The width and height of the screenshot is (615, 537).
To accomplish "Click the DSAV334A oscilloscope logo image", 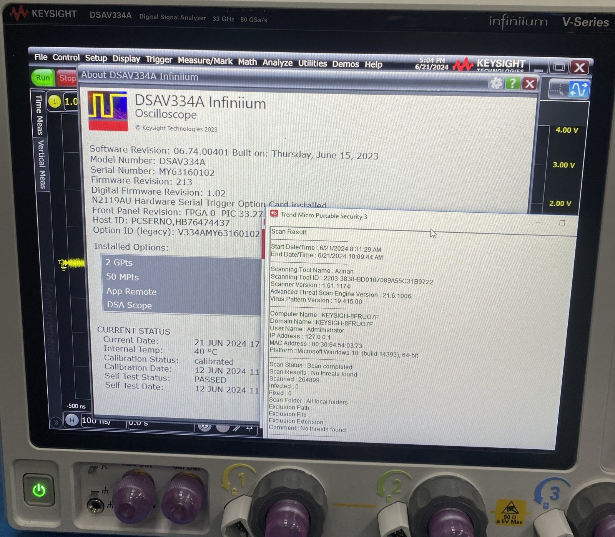I will [x=108, y=111].
